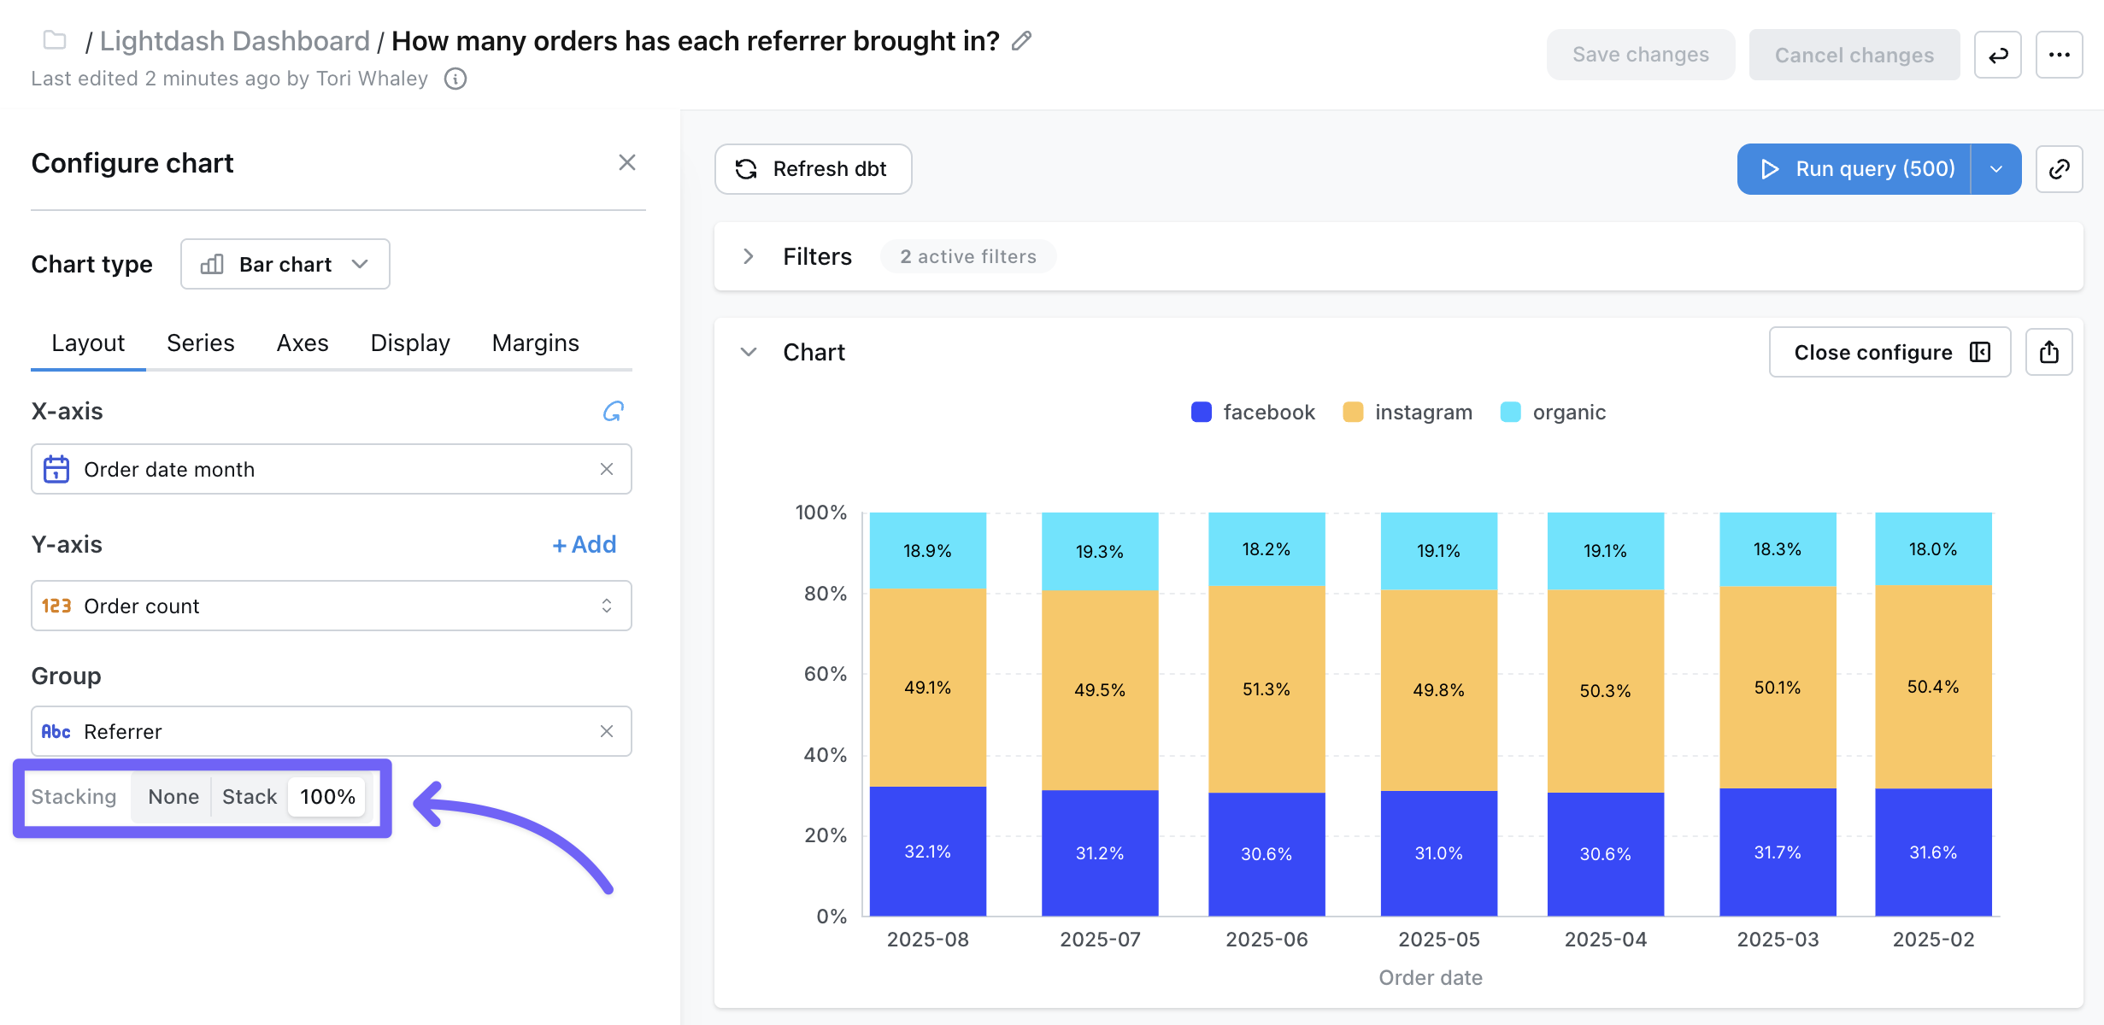This screenshot has width=2104, height=1025.
Task: Remove Order date month from X-axis
Action: click(607, 469)
